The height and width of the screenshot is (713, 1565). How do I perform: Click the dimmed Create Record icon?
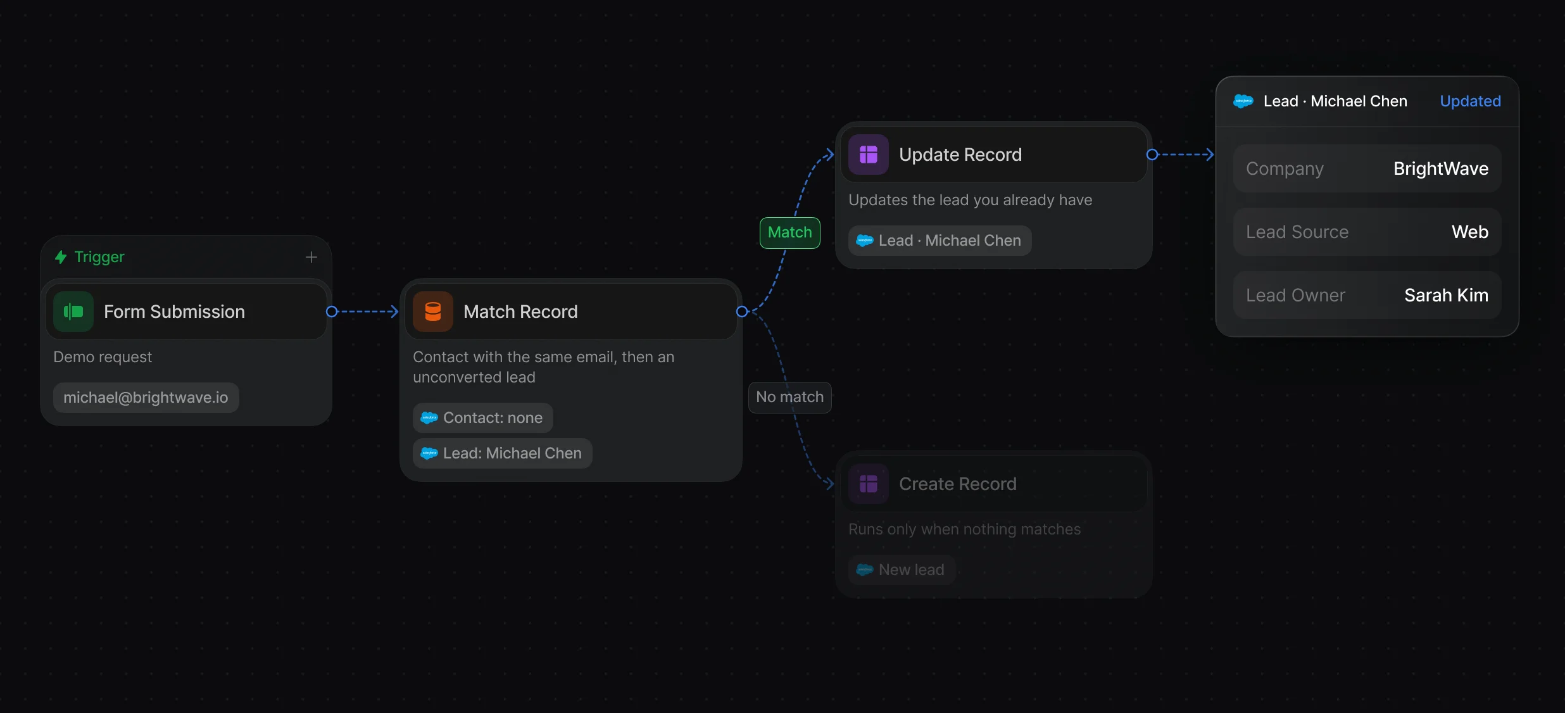(x=869, y=484)
